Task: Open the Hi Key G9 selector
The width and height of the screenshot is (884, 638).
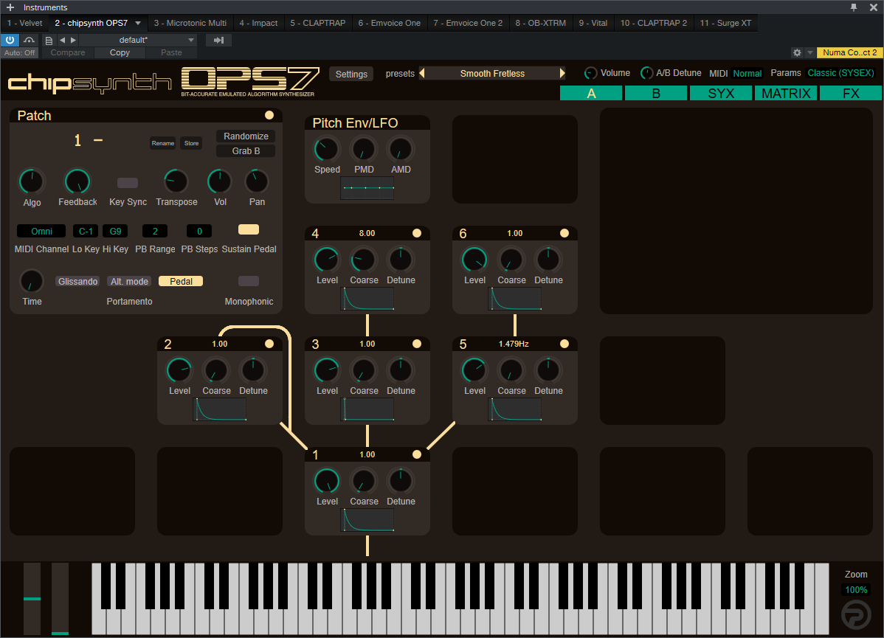Action: [115, 231]
